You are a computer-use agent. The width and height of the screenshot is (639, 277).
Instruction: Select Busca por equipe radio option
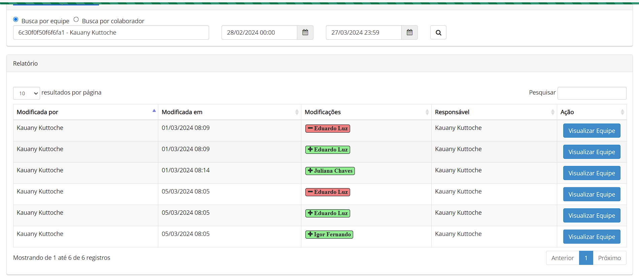coord(16,20)
